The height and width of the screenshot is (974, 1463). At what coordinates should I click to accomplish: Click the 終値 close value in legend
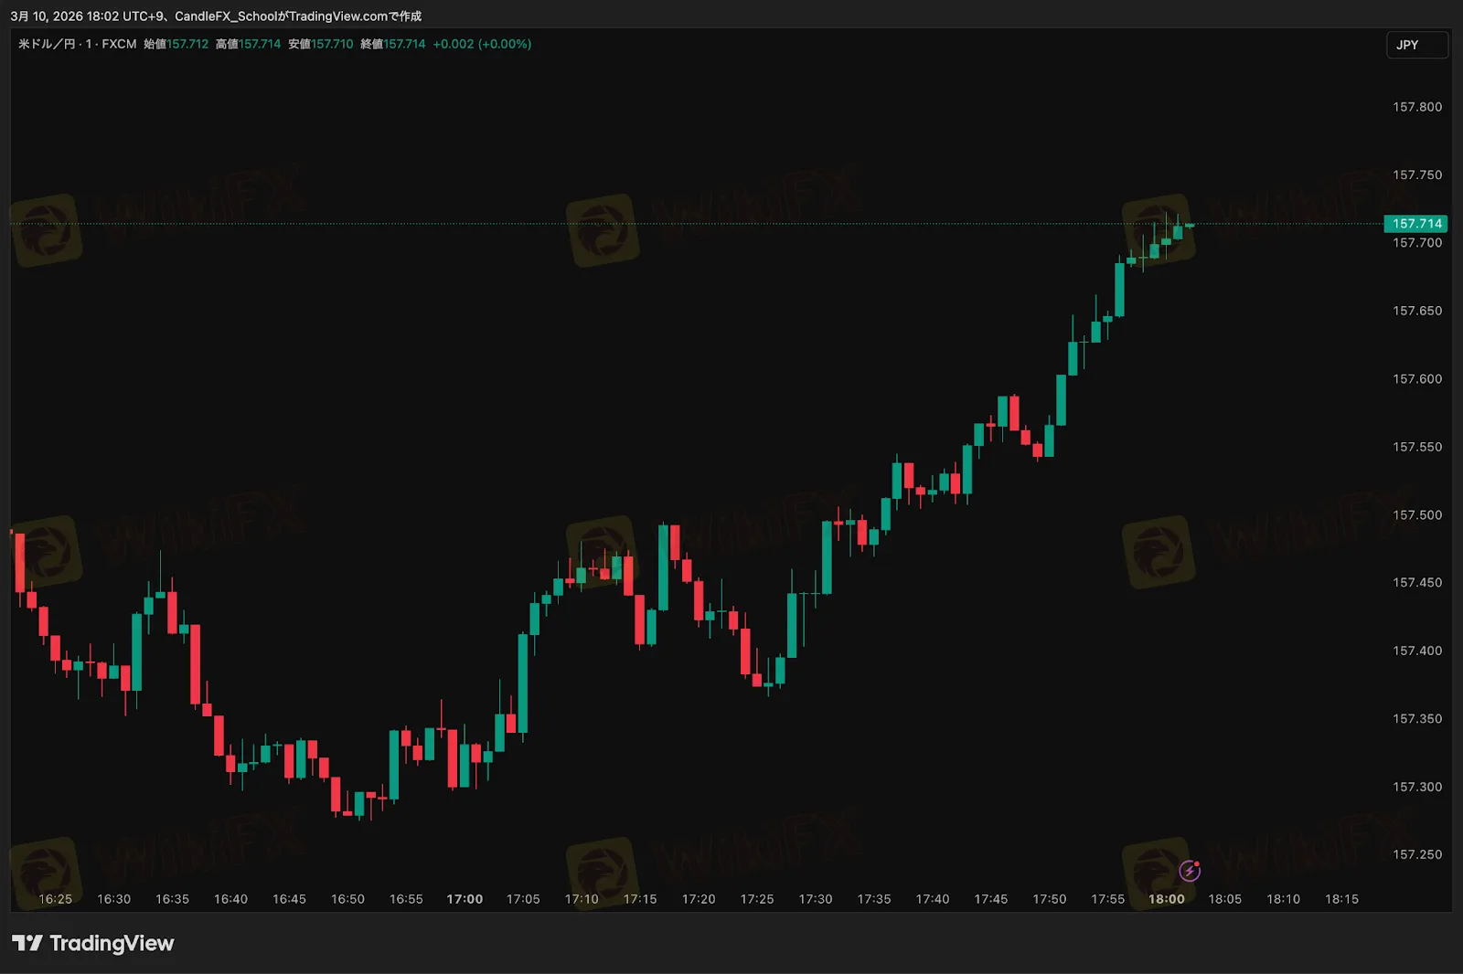pyautogui.click(x=403, y=44)
